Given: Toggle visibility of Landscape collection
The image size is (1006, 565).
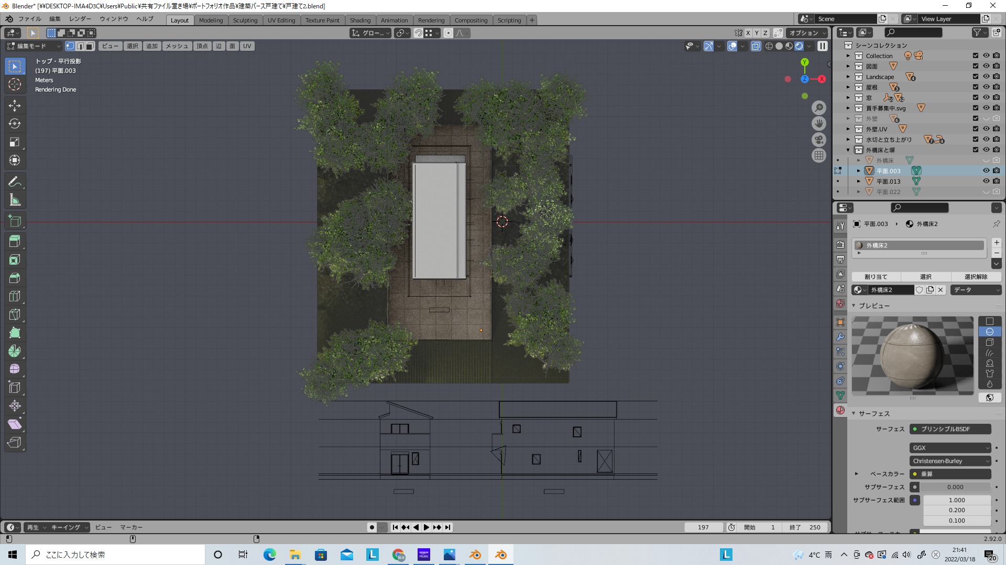Looking at the screenshot, I should 986,77.
